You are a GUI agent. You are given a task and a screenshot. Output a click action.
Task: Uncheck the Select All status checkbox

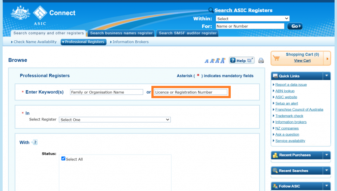pos(63,158)
